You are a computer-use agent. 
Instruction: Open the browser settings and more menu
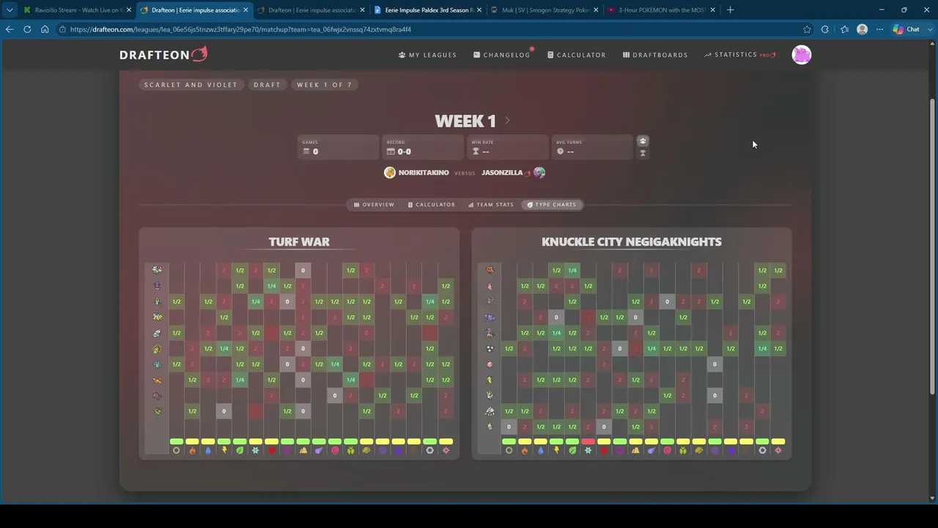[880, 29]
